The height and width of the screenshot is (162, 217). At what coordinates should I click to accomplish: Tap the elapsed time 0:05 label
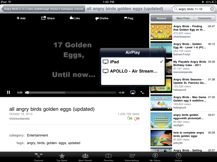[20, 93]
